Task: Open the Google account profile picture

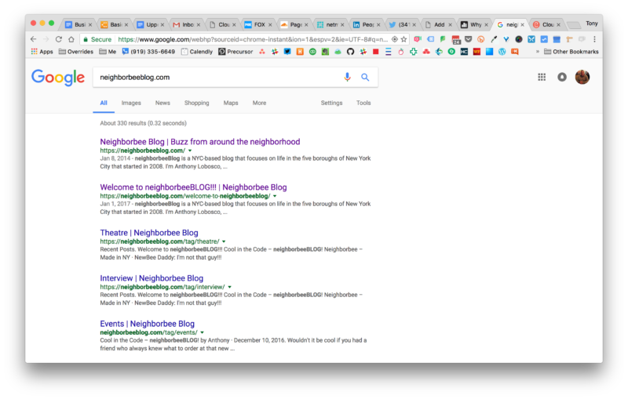Action: 582,77
